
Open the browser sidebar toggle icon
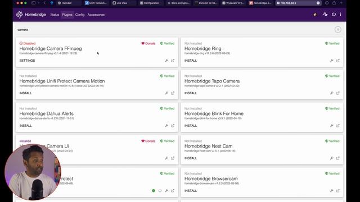[x=34, y=3]
